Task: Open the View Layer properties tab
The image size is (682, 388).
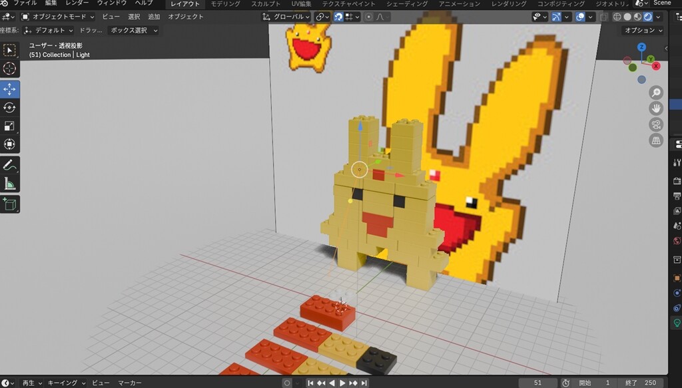Action: click(x=677, y=211)
